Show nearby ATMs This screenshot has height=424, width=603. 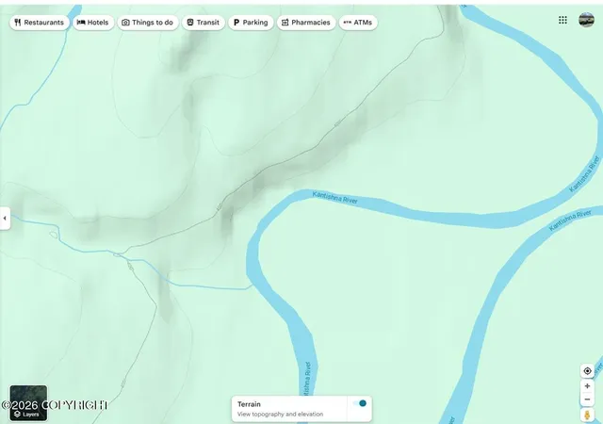pyautogui.click(x=358, y=23)
